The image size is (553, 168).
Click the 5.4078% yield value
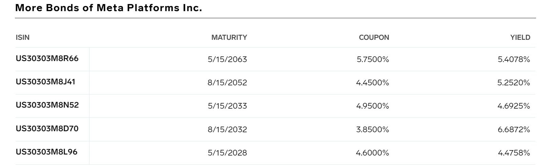tap(514, 59)
